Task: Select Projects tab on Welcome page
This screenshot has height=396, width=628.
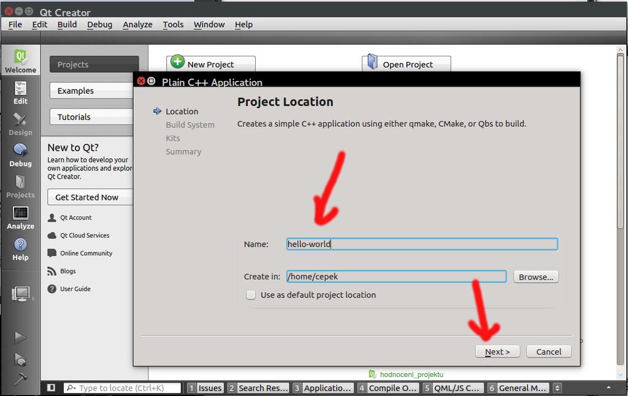Action: pos(94,64)
